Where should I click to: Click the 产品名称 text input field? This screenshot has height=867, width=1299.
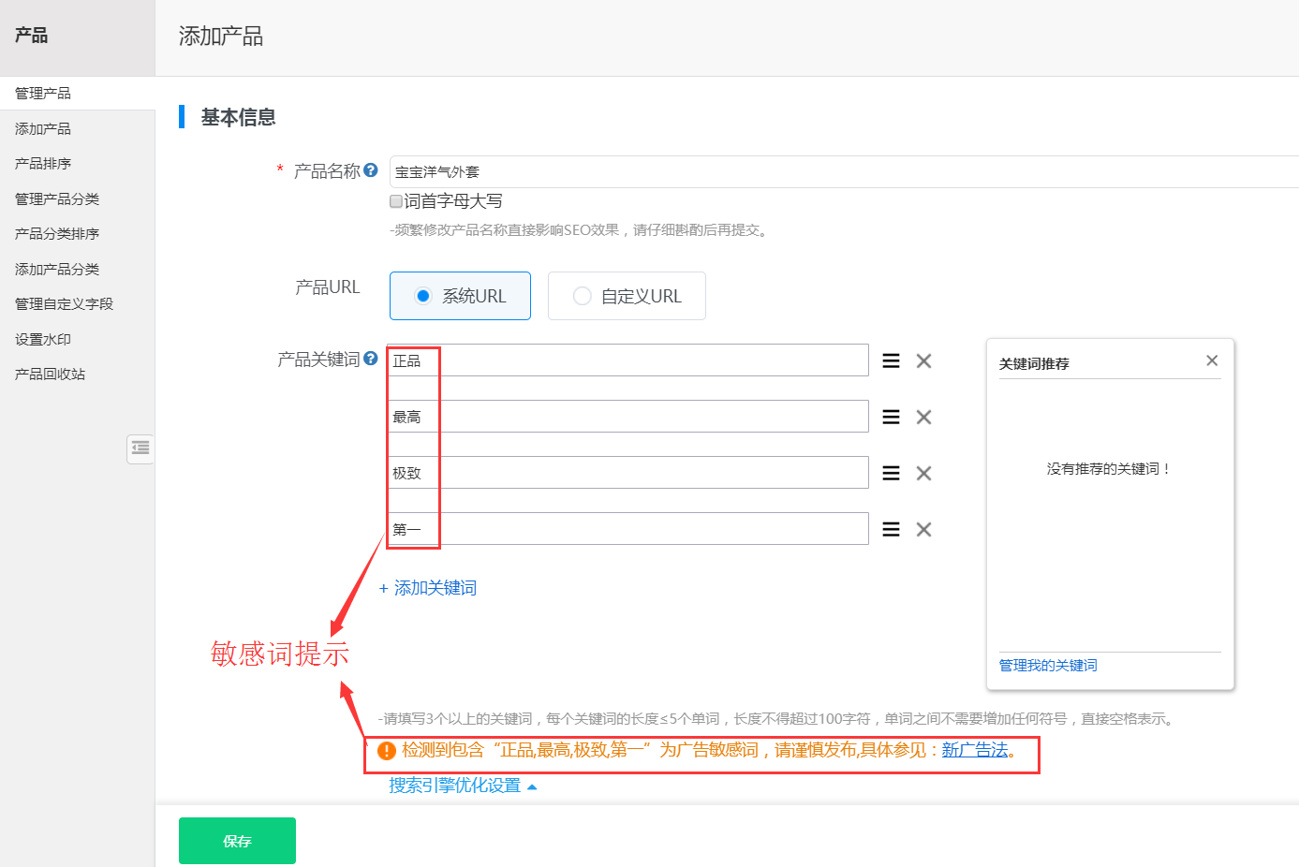coord(843,172)
